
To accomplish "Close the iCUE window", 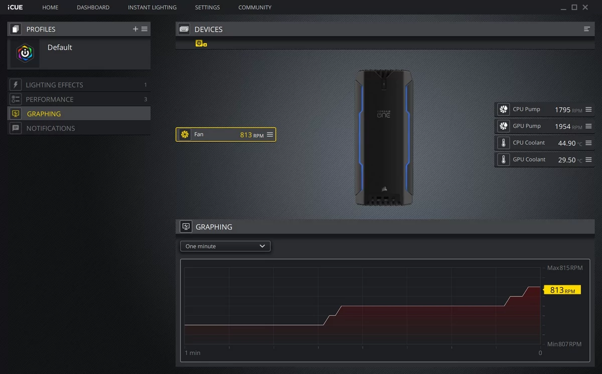I will tap(585, 7).
